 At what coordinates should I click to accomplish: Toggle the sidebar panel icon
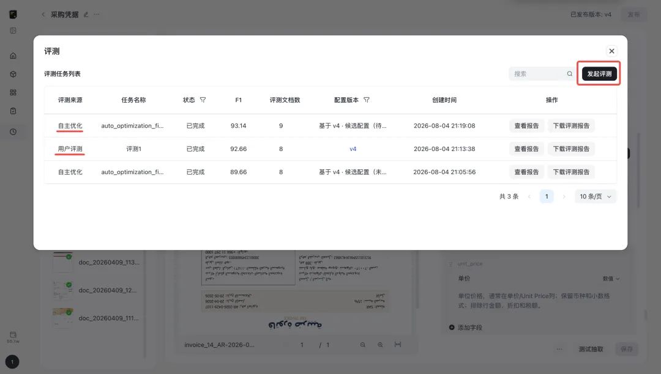click(x=13, y=31)
